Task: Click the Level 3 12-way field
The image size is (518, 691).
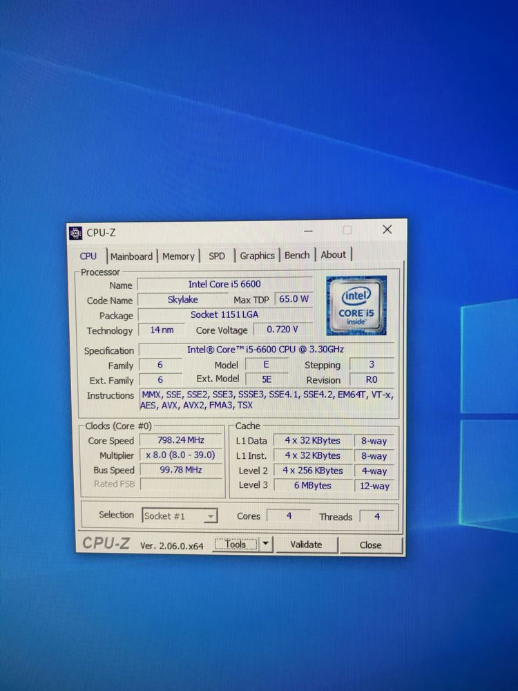Action: coord(374,486)
